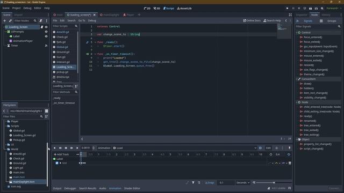This screenshot has height=193, width=344.
Task: Click the override icon beside line 5
Action: click(87, 42)
